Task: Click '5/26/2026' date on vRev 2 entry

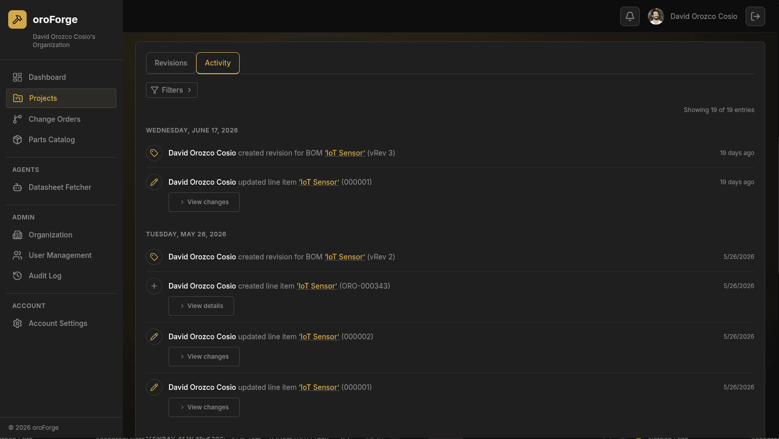Action: (x=739, y=257)
